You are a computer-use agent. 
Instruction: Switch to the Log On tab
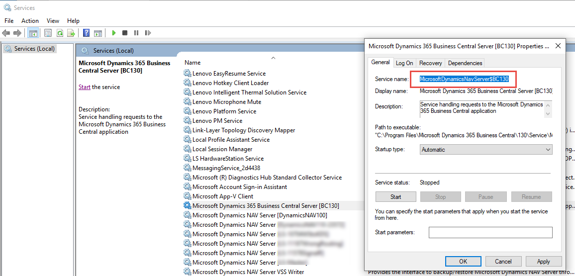404,63
